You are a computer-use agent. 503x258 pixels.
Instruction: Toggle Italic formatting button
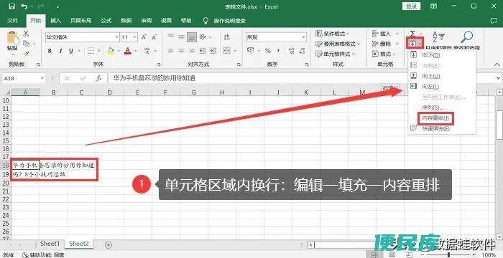click(60, 51)
